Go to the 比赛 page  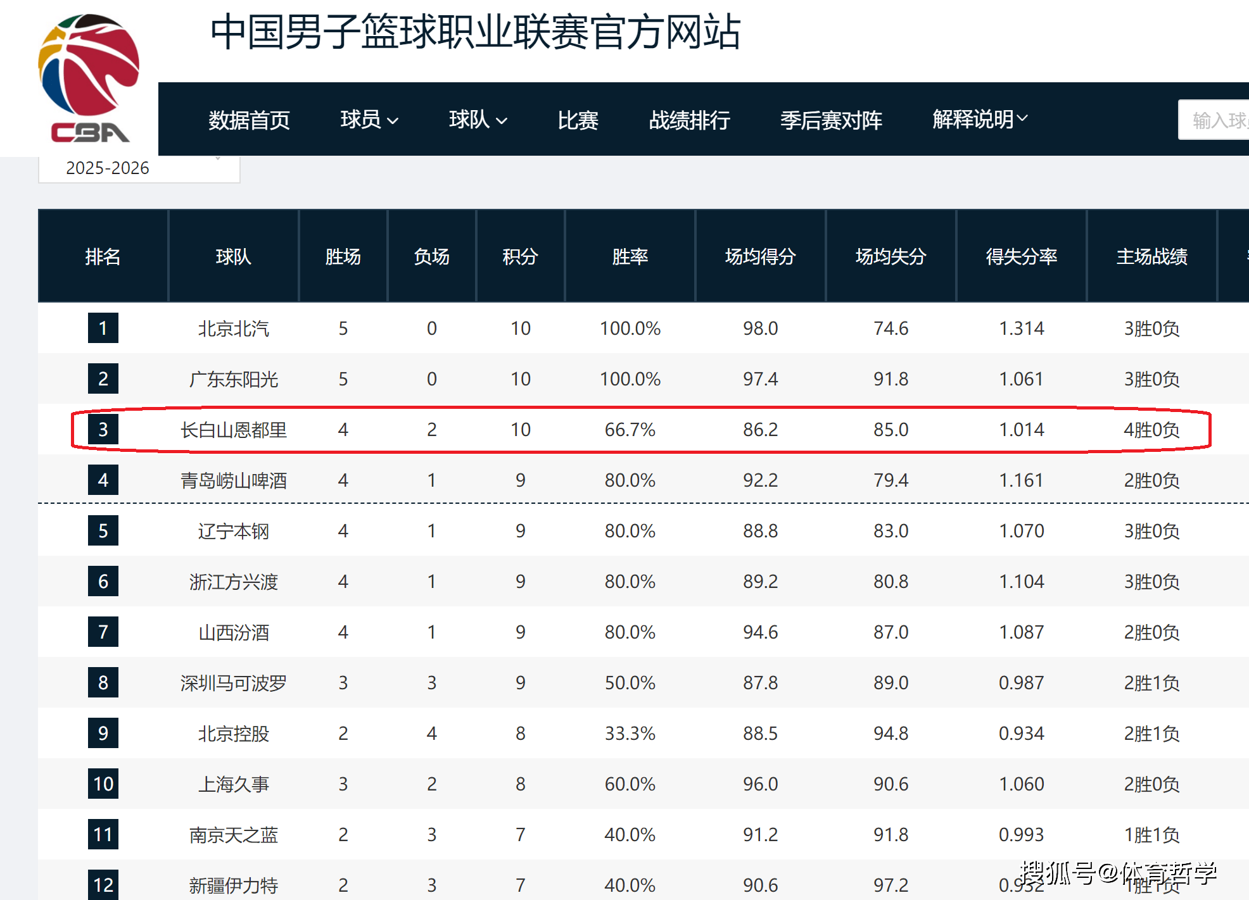pos(578,120)
